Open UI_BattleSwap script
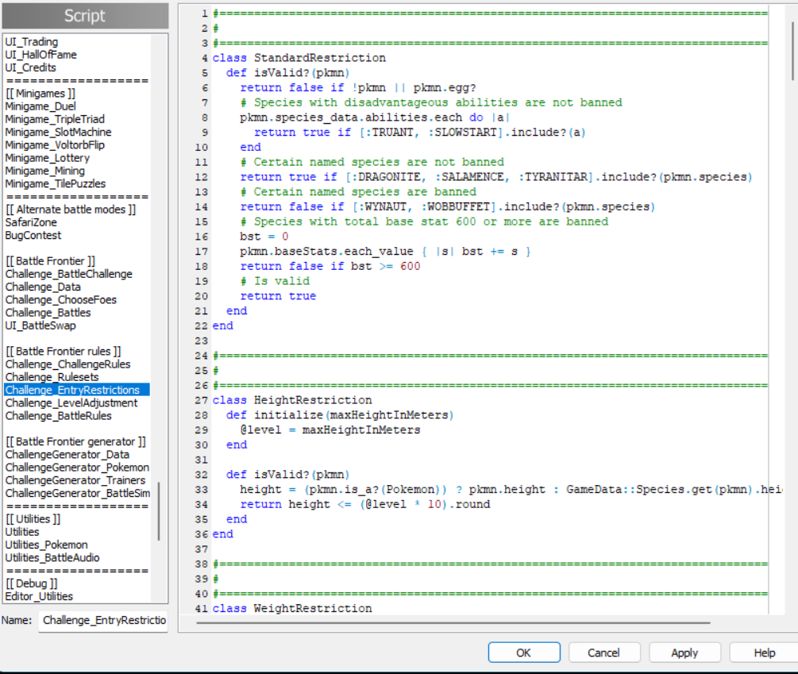 pyautogui.click(x=40, y=325)
